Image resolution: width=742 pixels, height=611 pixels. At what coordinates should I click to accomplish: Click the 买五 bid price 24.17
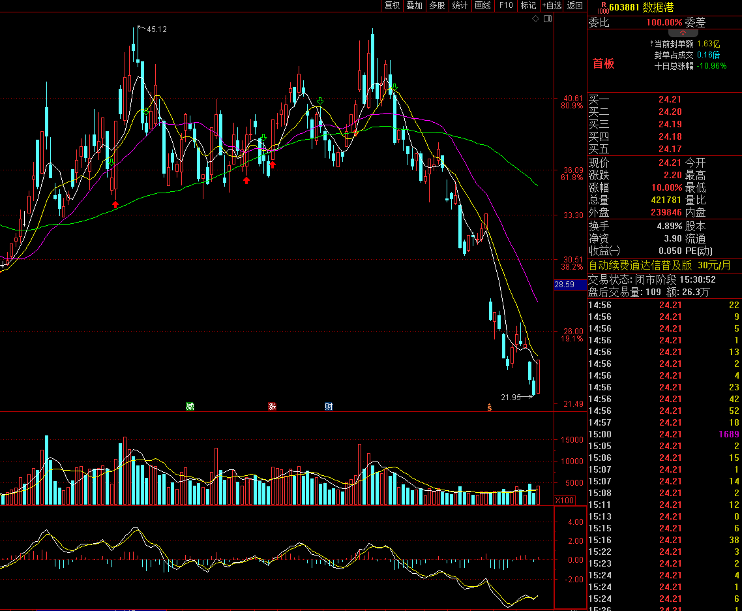point(670,149)
